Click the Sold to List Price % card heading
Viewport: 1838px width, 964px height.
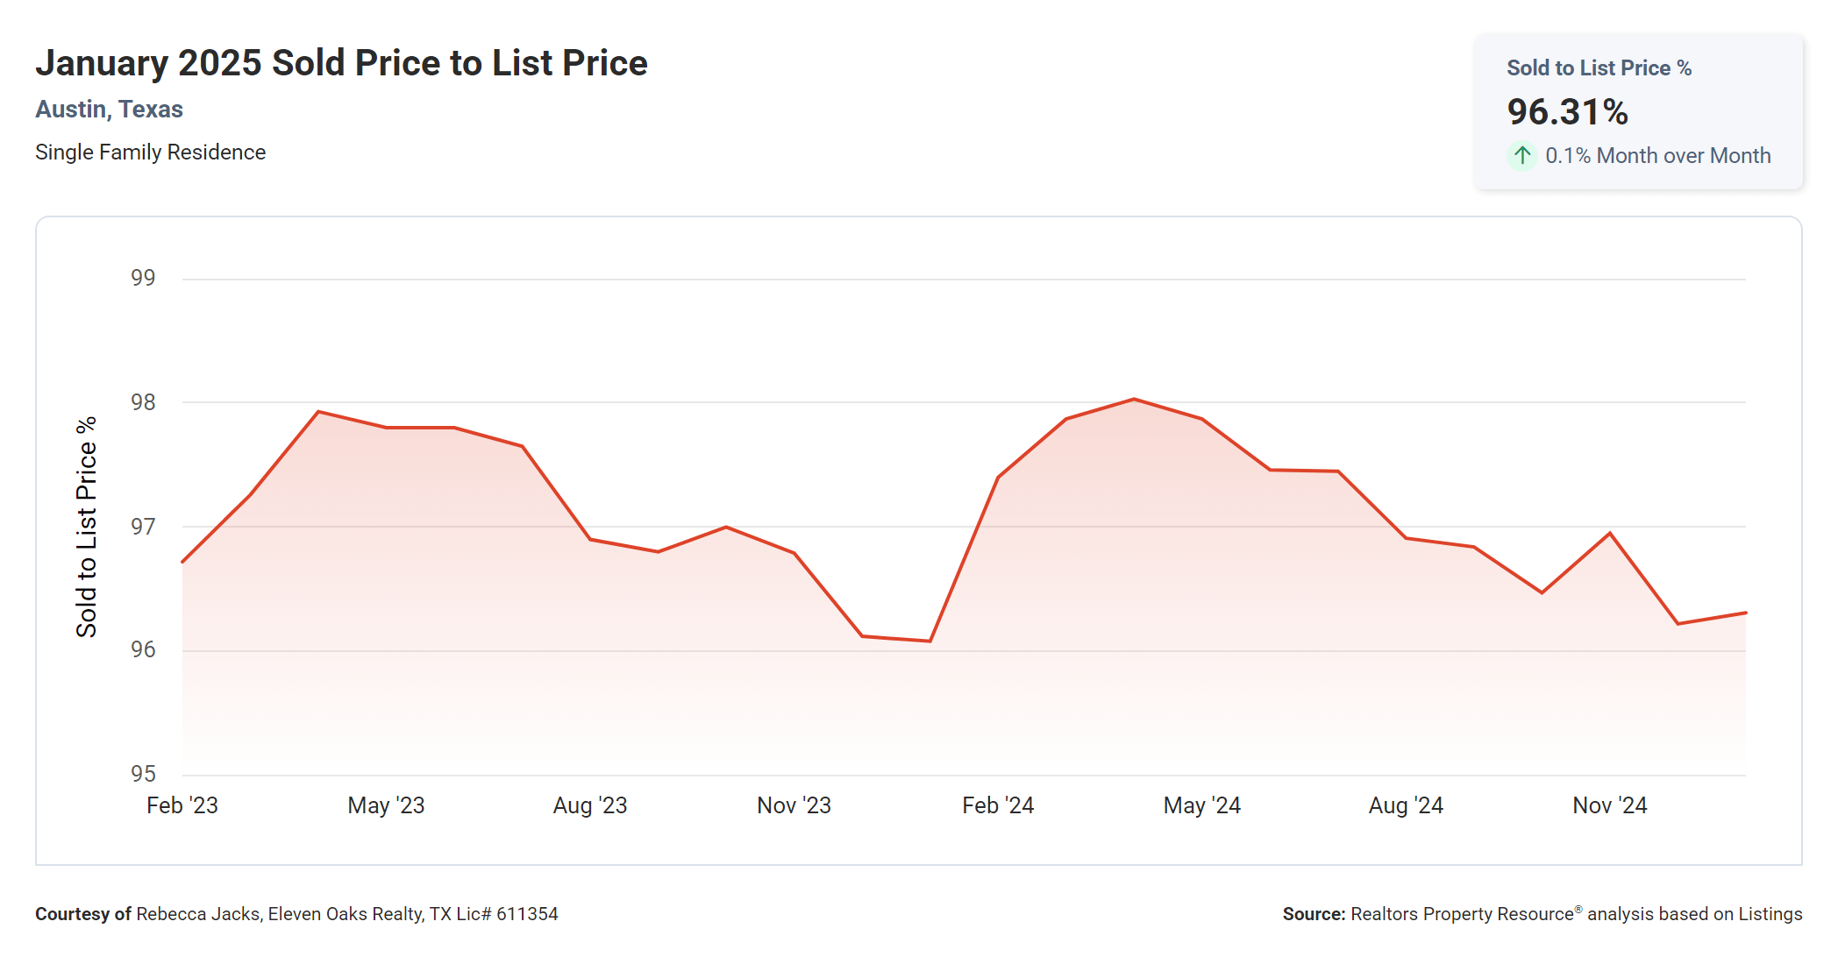(1599, 68)
